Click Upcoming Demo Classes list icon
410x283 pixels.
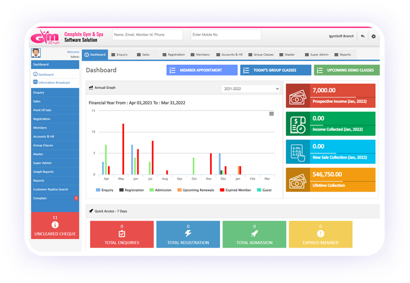(x=320, y=70)
